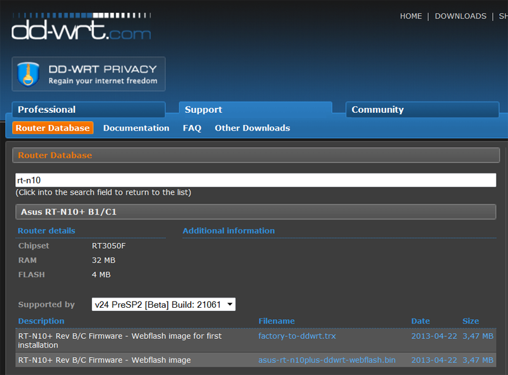The width and height of the screenshot is (508, 375).
Task: Open the Router Database submenu item
Action: pyautogui.click(x=53, y=128)
